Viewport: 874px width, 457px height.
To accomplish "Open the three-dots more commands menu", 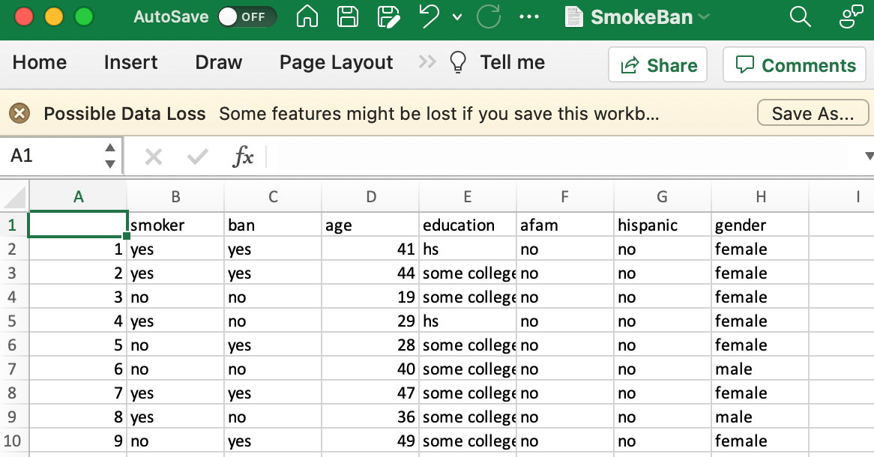I will (529, 16).
